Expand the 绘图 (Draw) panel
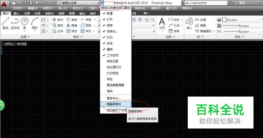The image size is (263, 138). coord(25,37)
